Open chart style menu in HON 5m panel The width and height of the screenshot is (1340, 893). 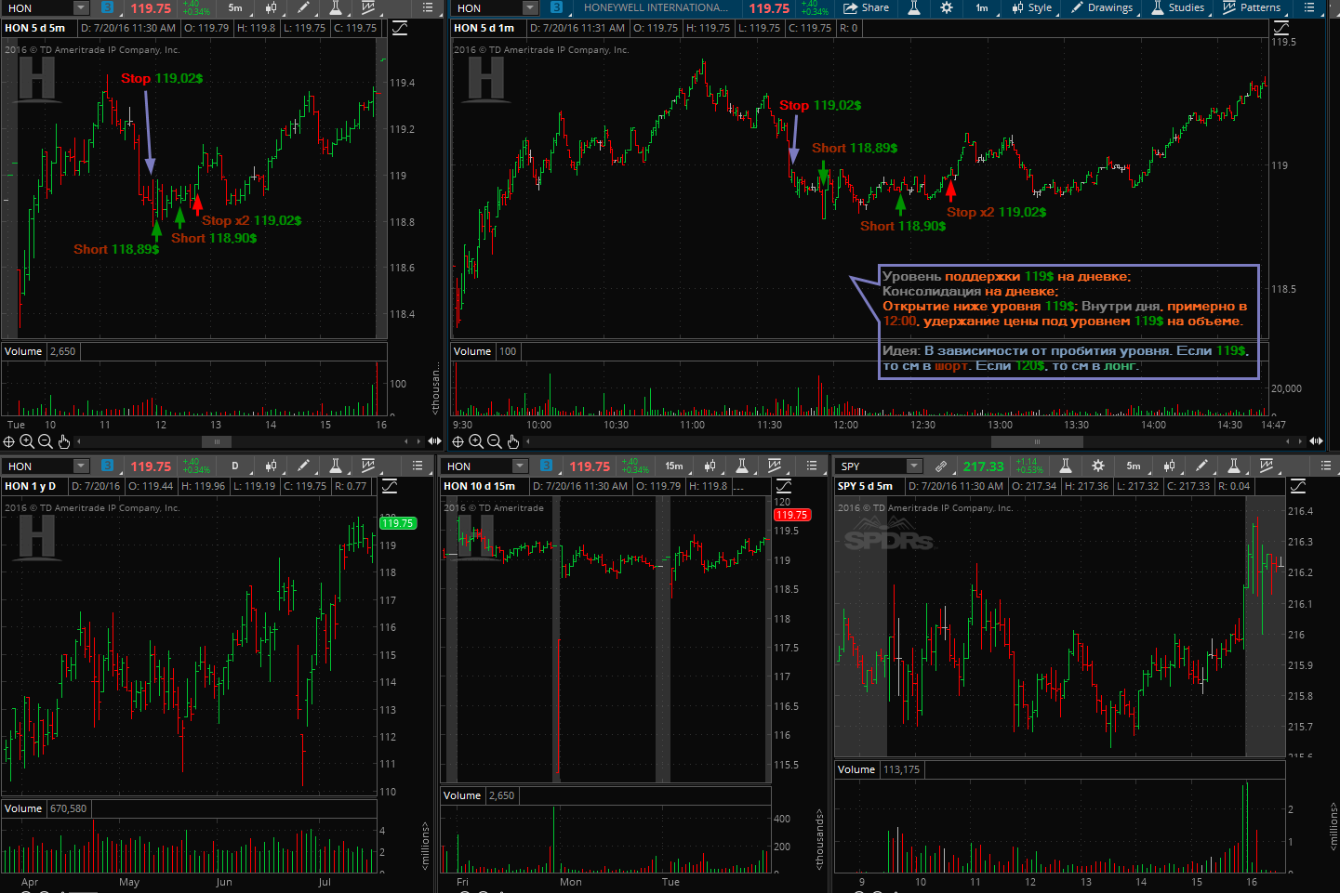272,7
